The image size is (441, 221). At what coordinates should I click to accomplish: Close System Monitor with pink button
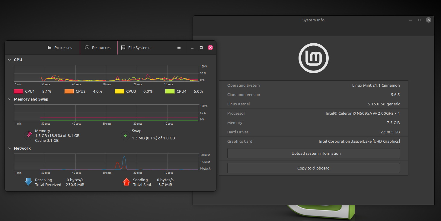click(210, 48)
